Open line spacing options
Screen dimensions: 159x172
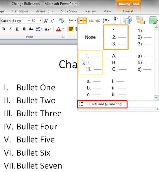pyautogui.click(x=106, y=21)
